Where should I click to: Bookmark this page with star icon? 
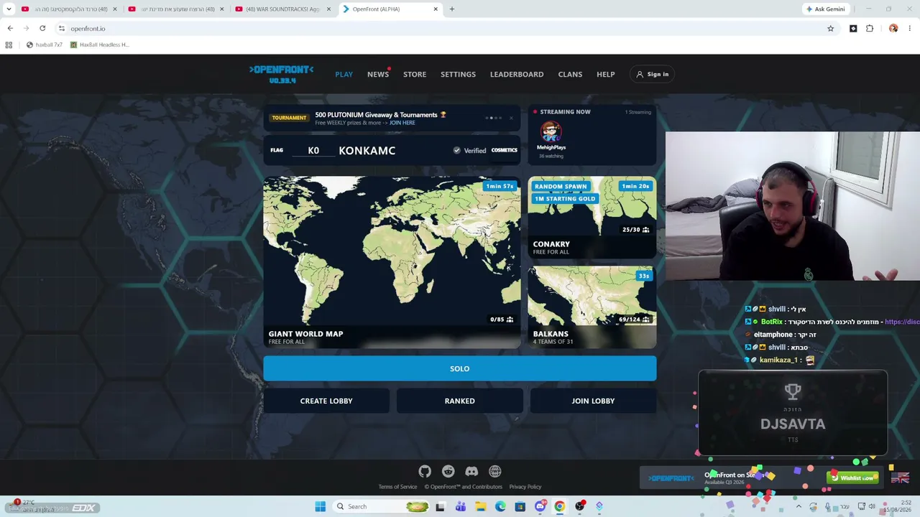pyautogui.click(x=830, y=28)
